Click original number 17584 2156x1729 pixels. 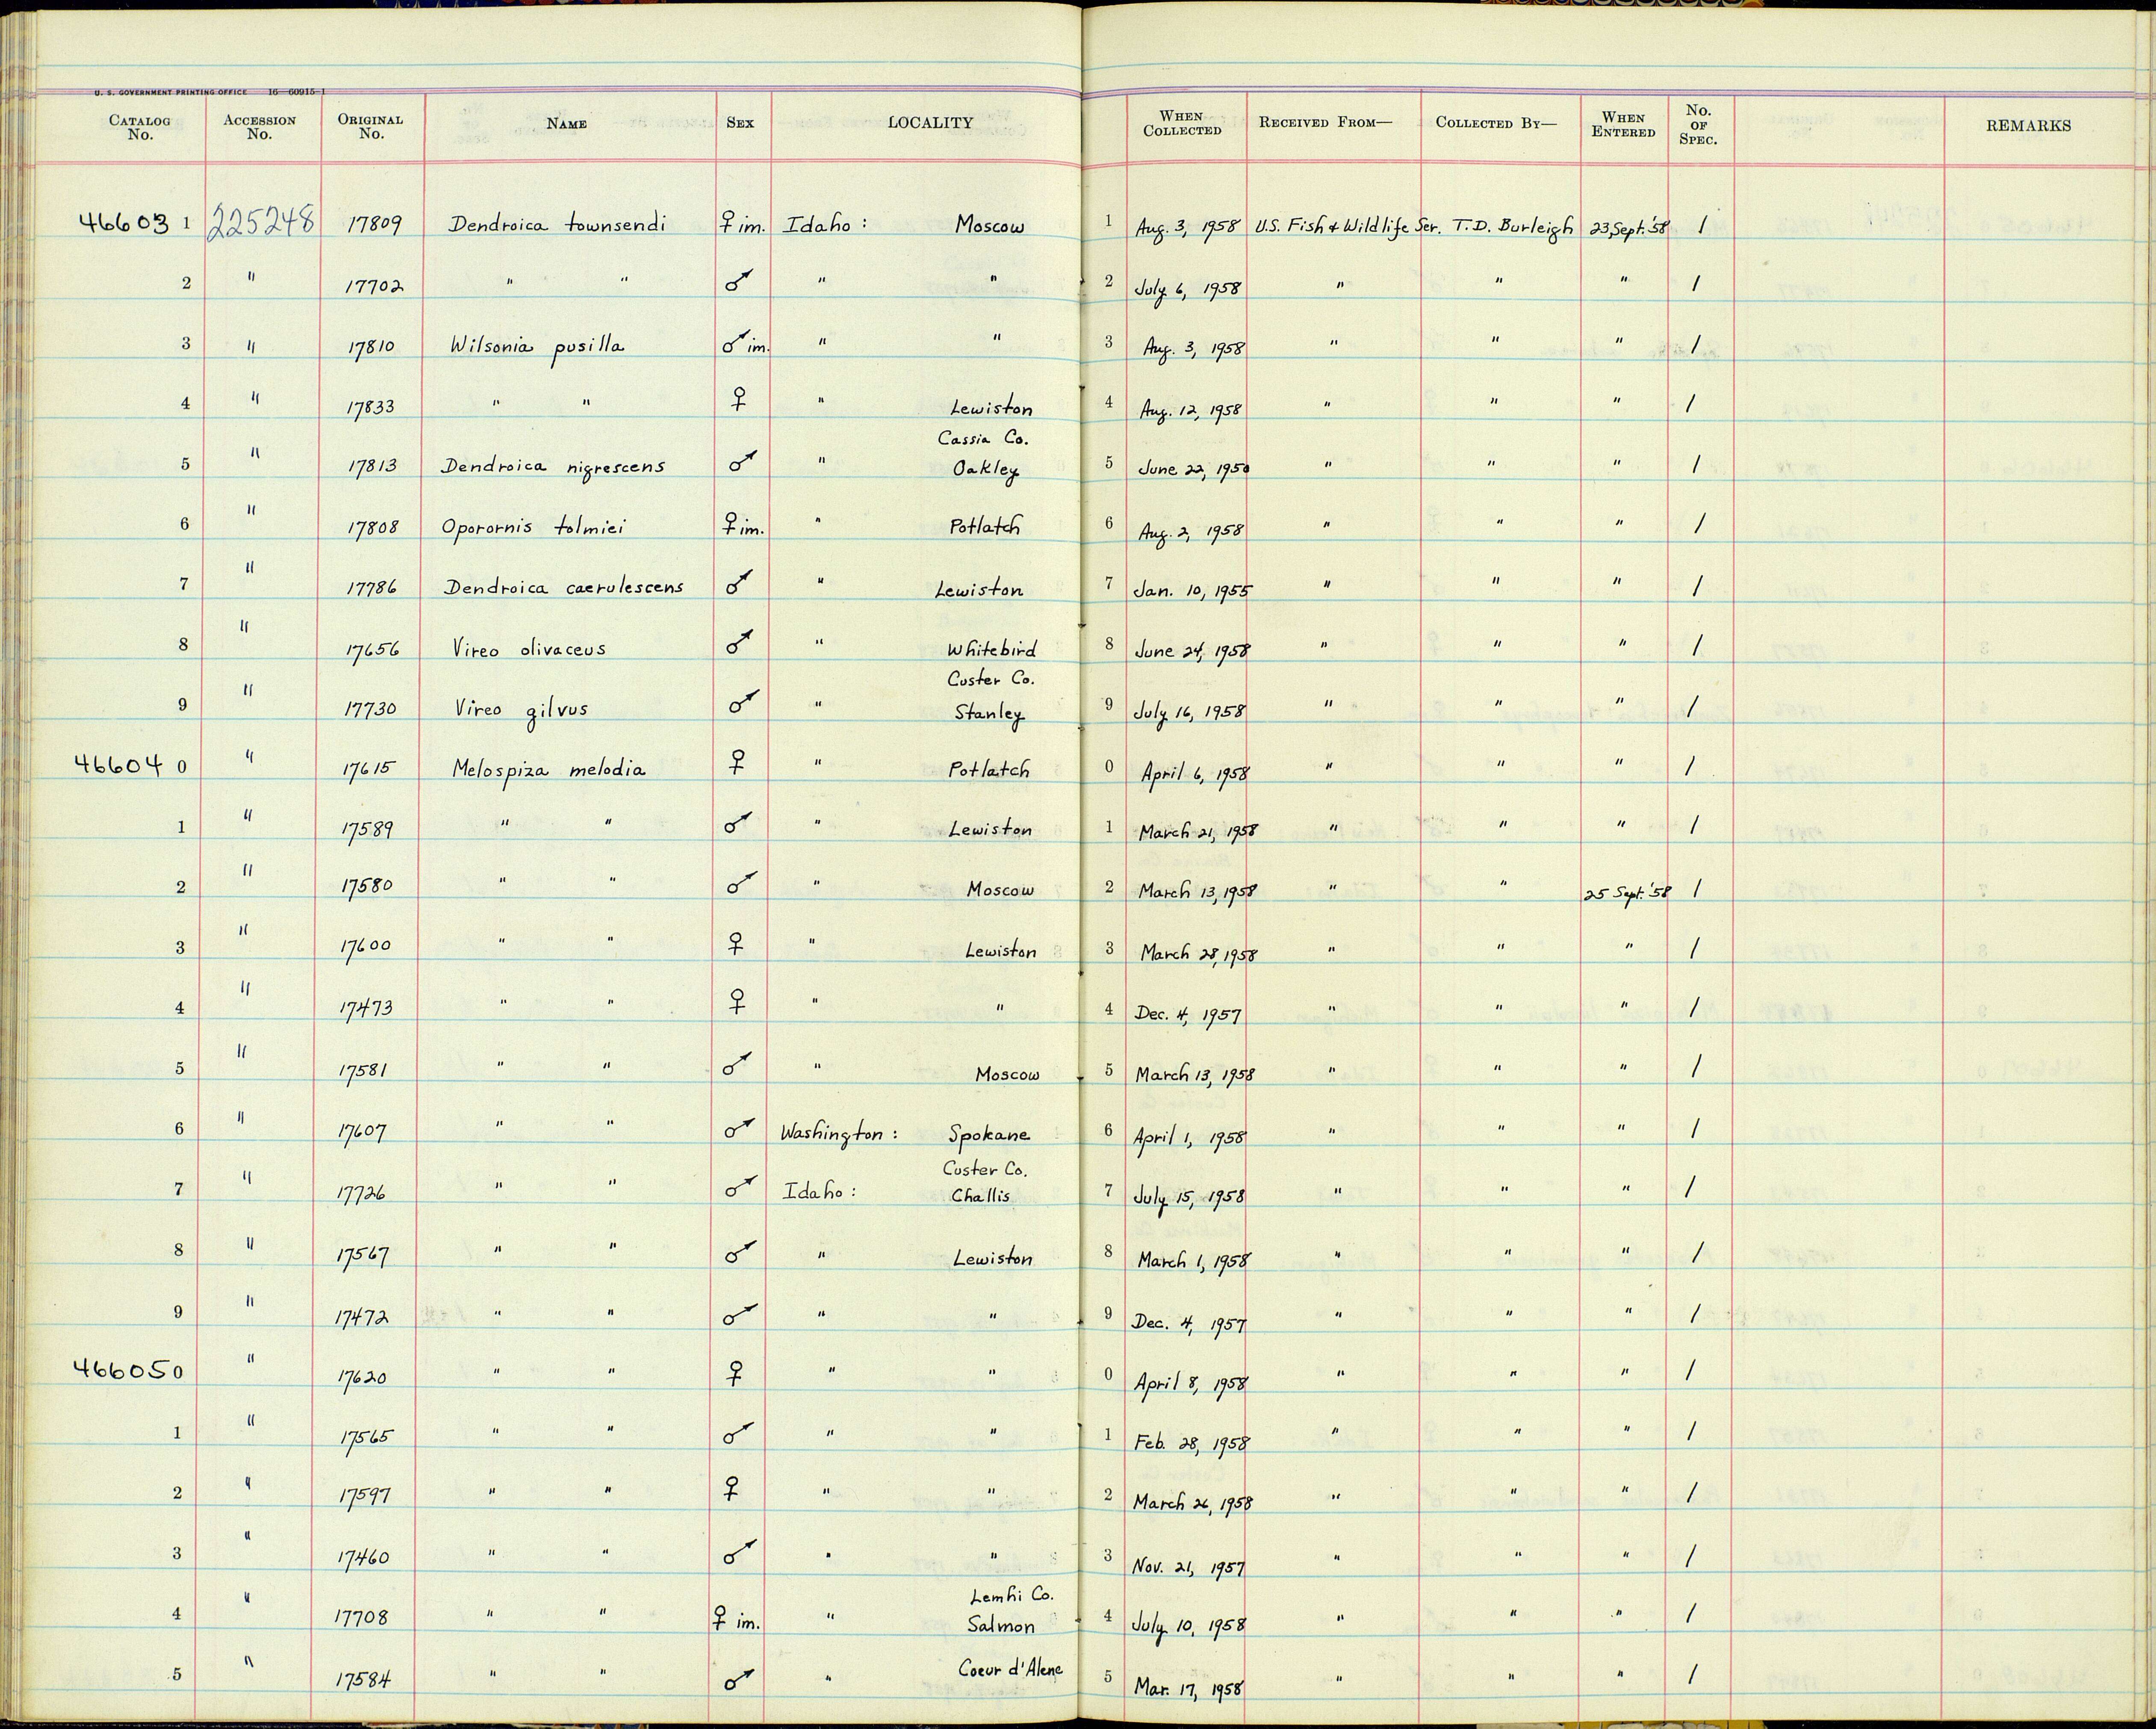362,1678
